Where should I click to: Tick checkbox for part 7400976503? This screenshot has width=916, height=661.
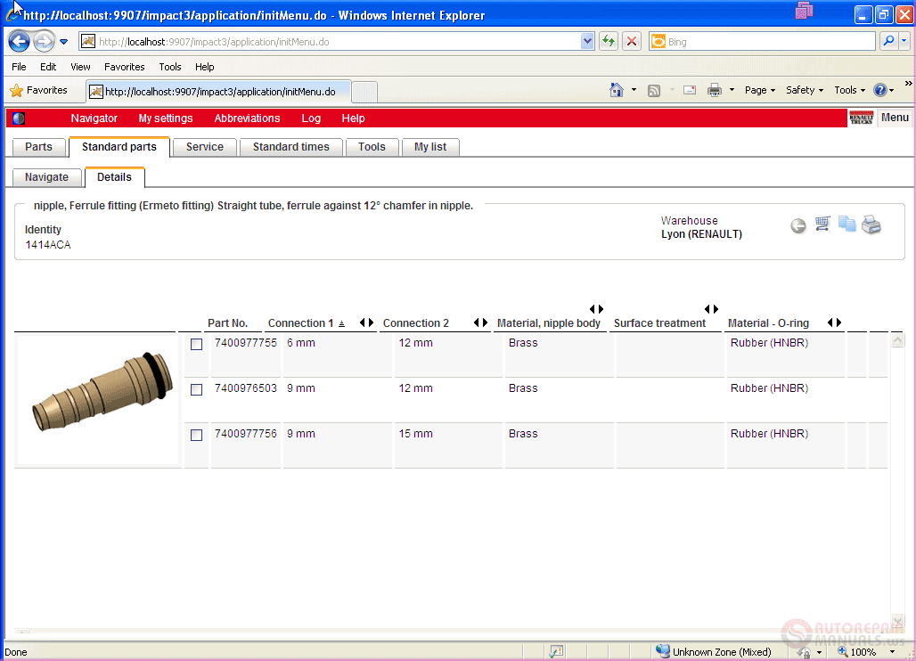[196, 389]
